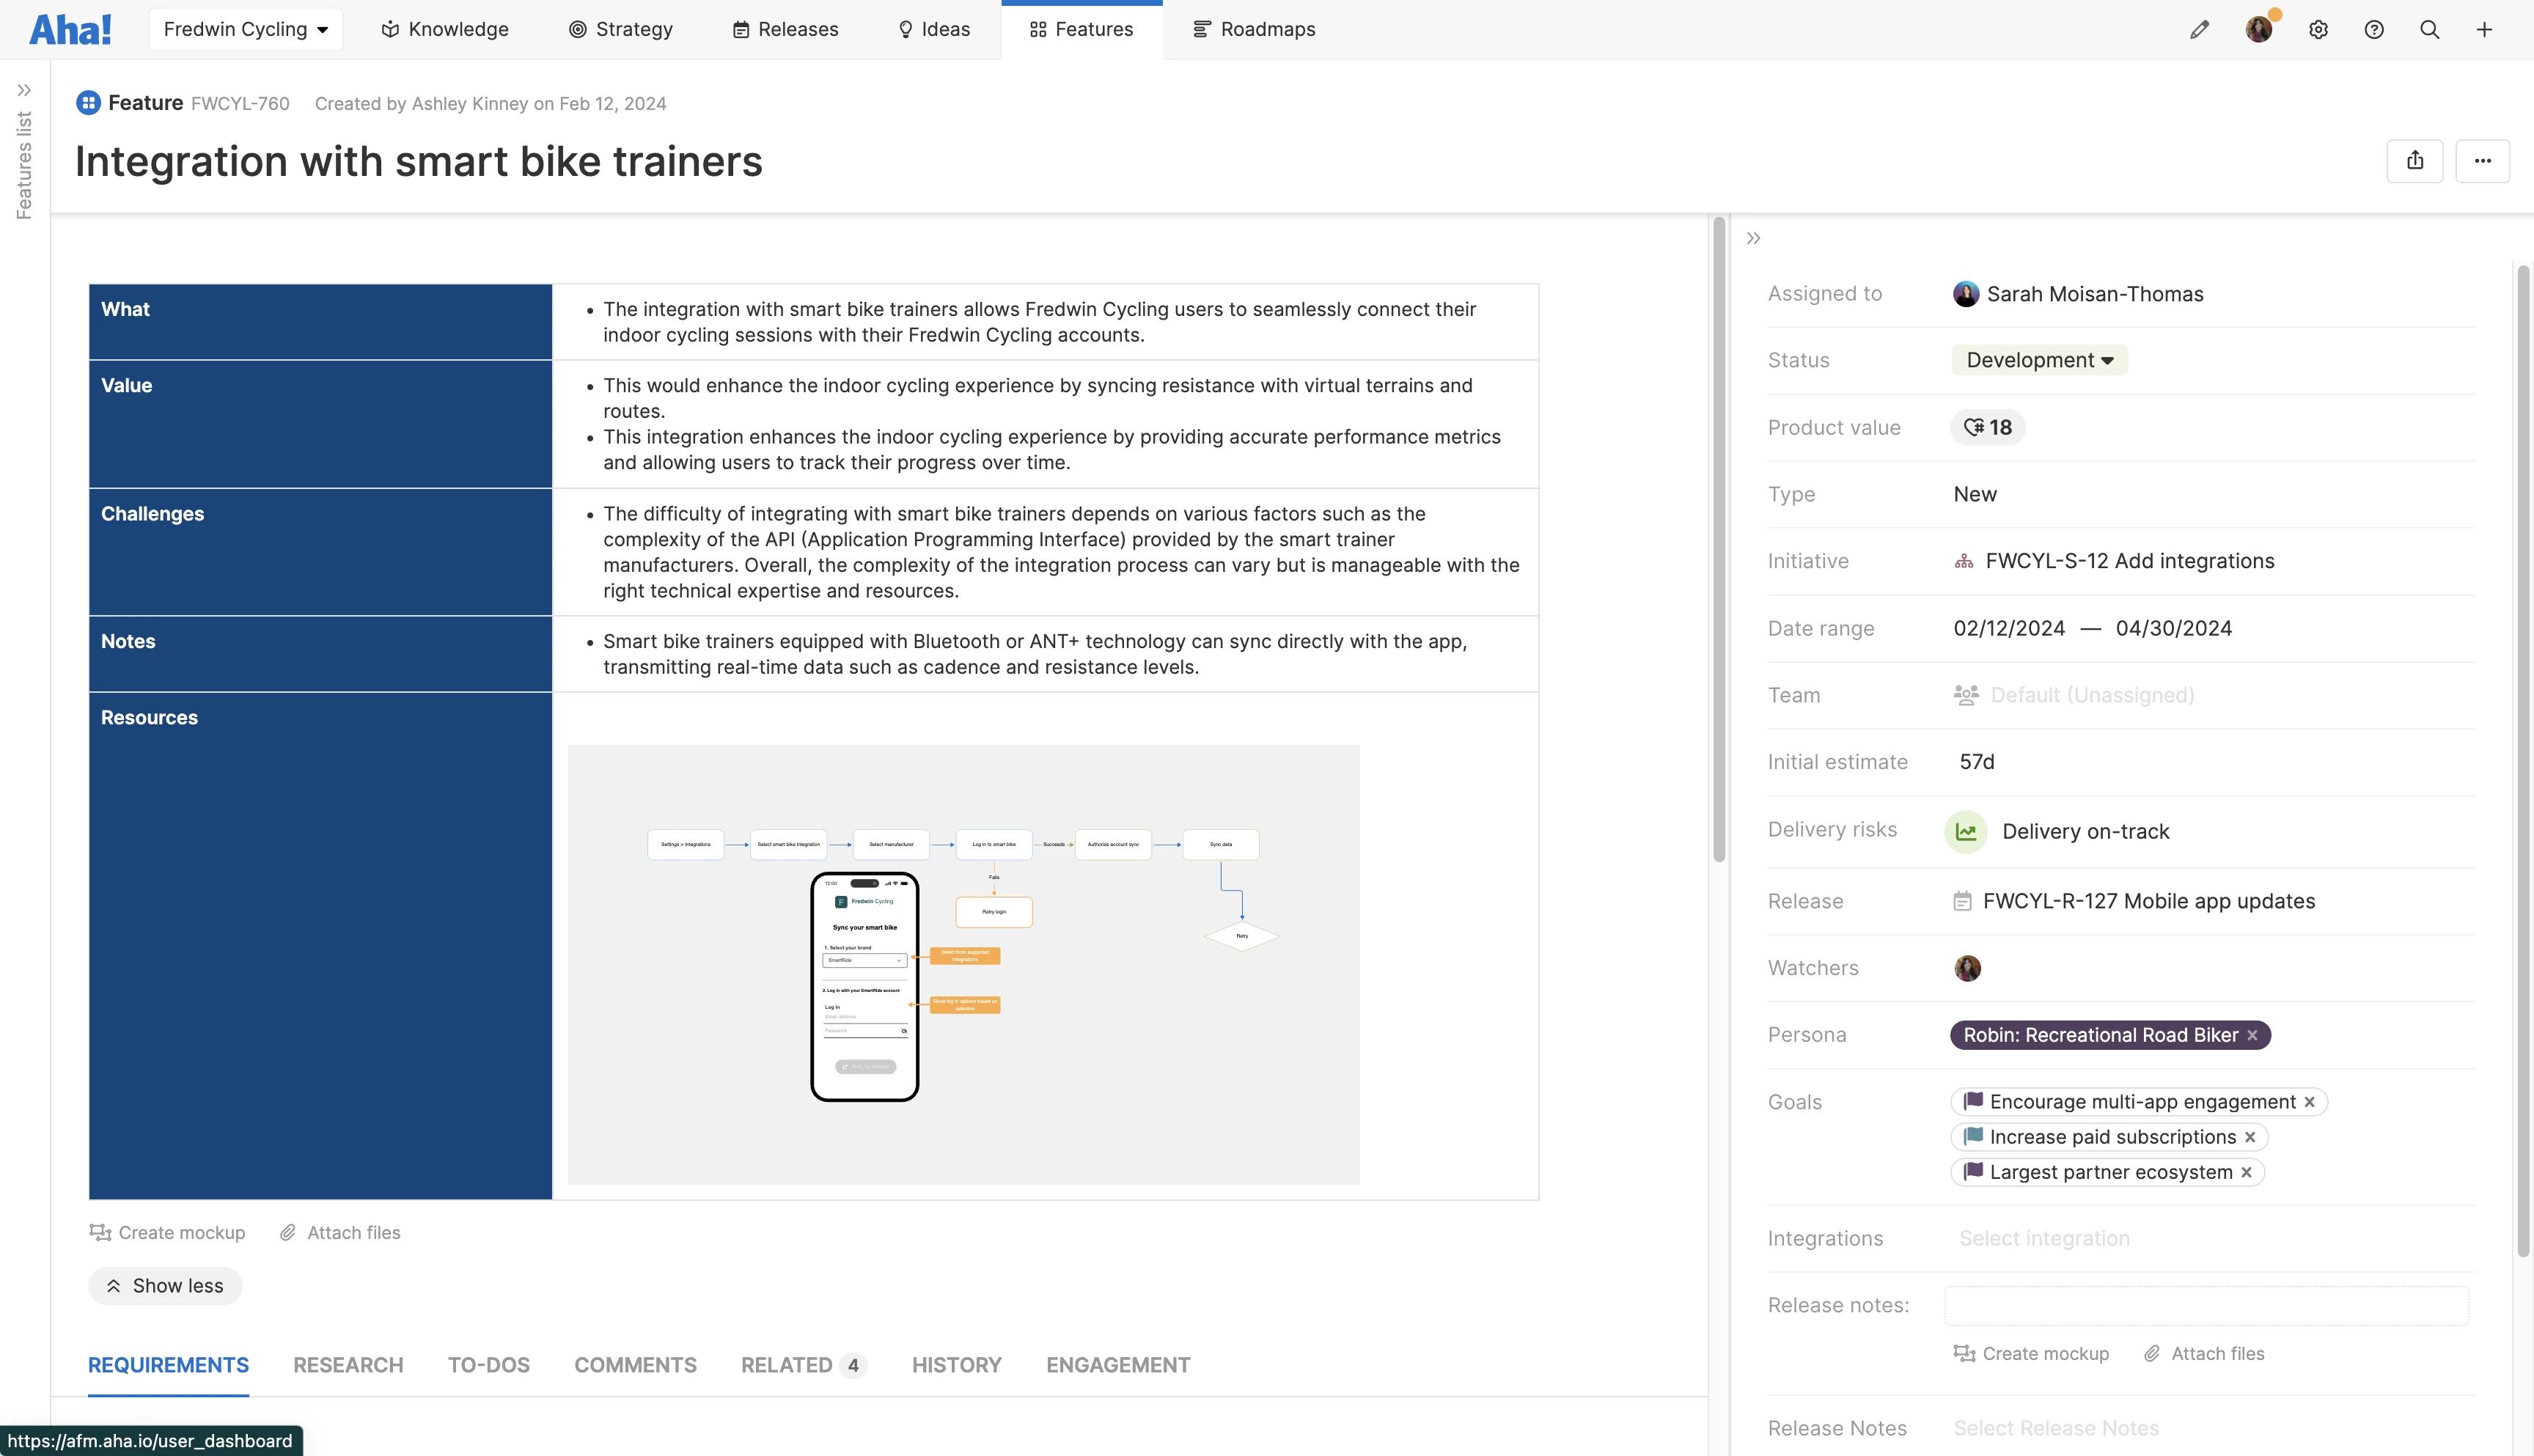Remove the Increase paid subscriptions goal

(2251, 1137)
